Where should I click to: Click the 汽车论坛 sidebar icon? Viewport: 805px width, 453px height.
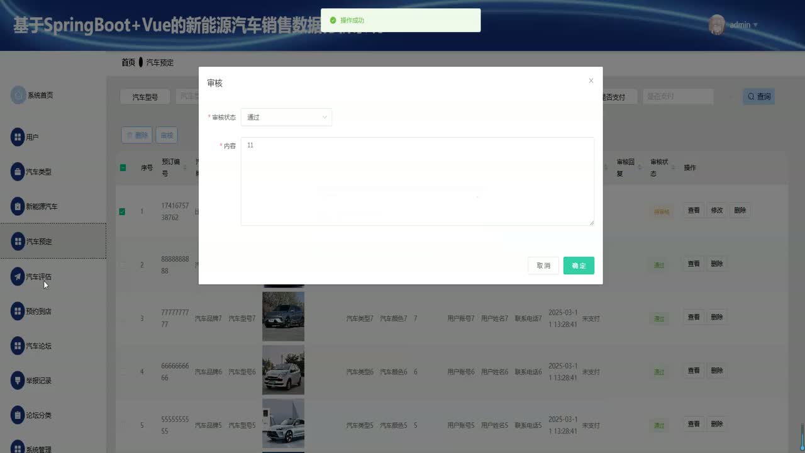[x=18, y=345]
